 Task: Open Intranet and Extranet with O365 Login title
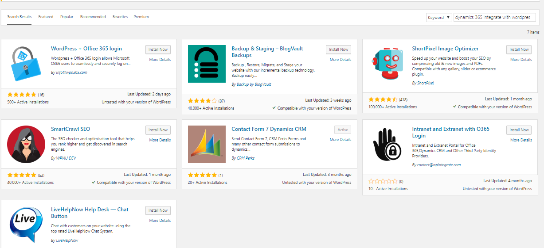(x=451, y=133)
